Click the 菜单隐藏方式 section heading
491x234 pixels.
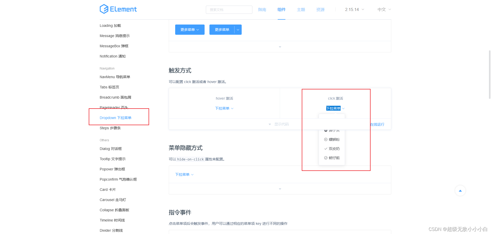coord(186,148)
